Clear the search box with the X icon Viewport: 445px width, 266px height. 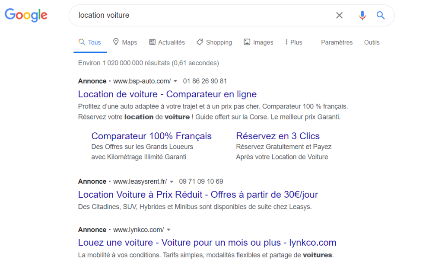[x=339, y=15]
